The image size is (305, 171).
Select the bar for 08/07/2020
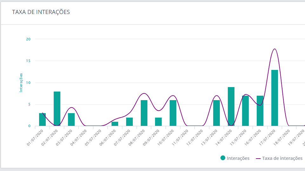coord(144,113)
